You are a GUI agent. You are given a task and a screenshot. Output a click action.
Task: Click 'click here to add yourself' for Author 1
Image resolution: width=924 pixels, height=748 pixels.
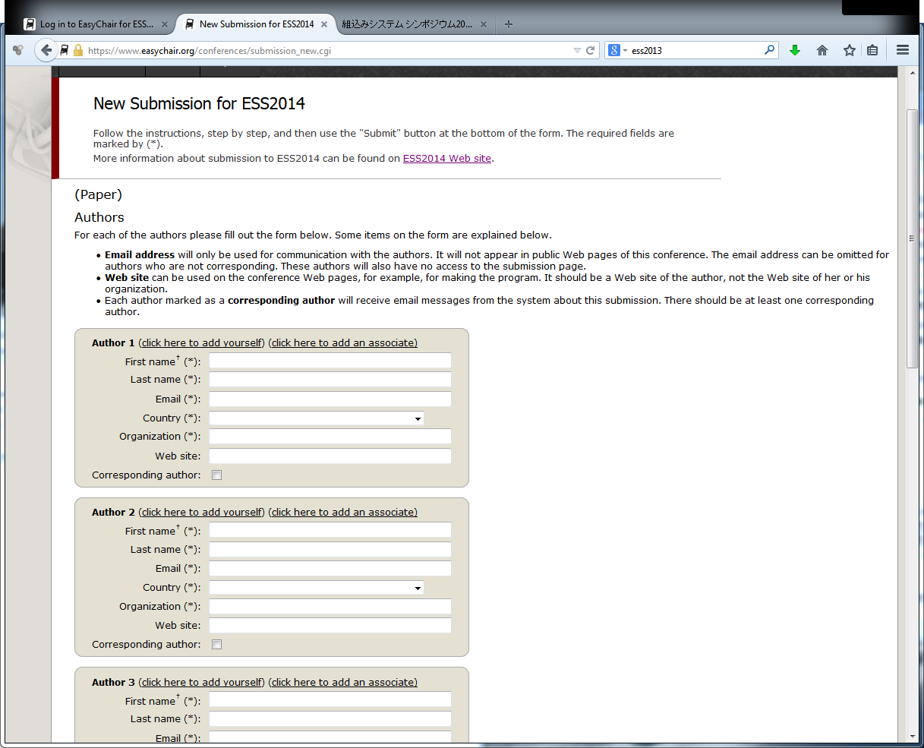pos(202,343)
